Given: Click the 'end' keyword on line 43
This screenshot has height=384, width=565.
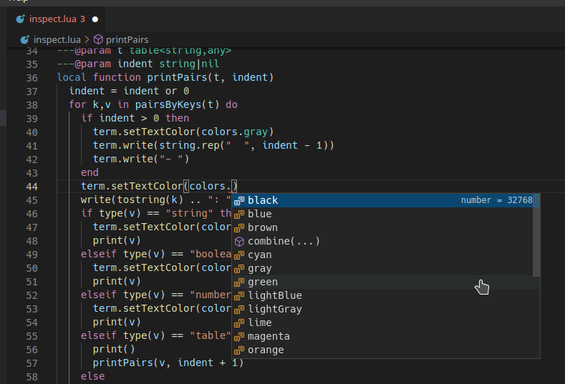Looking at the screenshot, I should pos(90,173).
